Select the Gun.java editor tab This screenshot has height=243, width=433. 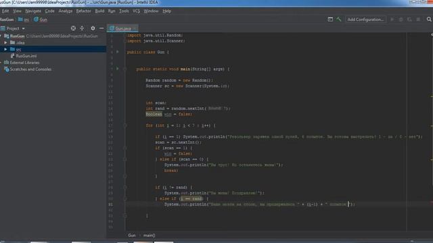click(x=122, y=28)
